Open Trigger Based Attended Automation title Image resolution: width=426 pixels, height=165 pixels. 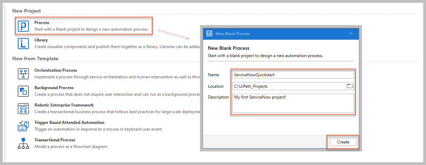tap(69, 123)
